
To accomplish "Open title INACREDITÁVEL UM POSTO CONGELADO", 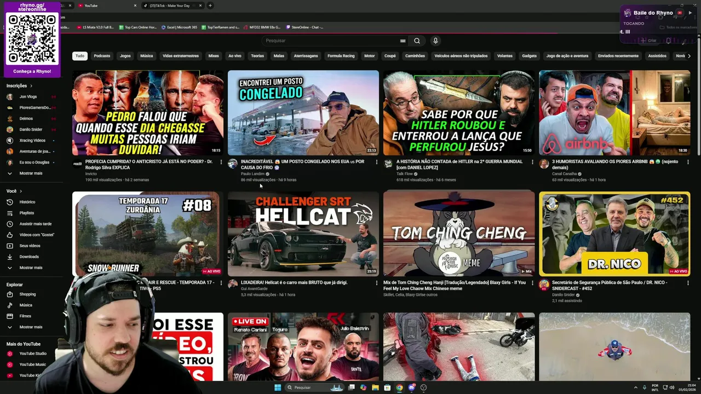I will 302,164.
